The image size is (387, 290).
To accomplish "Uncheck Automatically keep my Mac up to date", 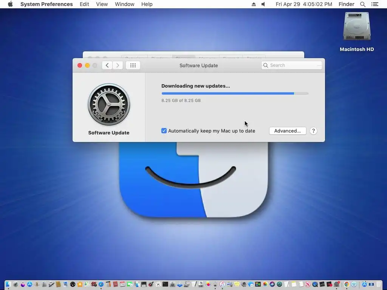I will pos(164,131).
